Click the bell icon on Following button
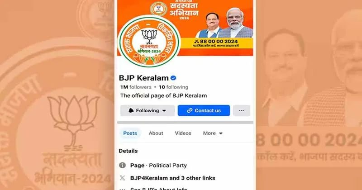362x190 pixels. point(131,110)
